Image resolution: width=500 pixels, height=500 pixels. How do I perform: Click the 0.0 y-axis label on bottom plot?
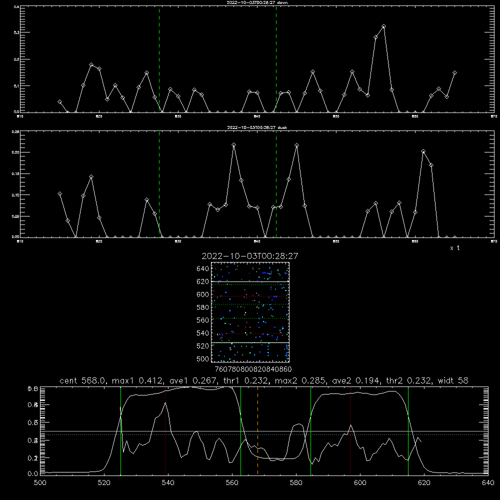[x=34, y=474]
